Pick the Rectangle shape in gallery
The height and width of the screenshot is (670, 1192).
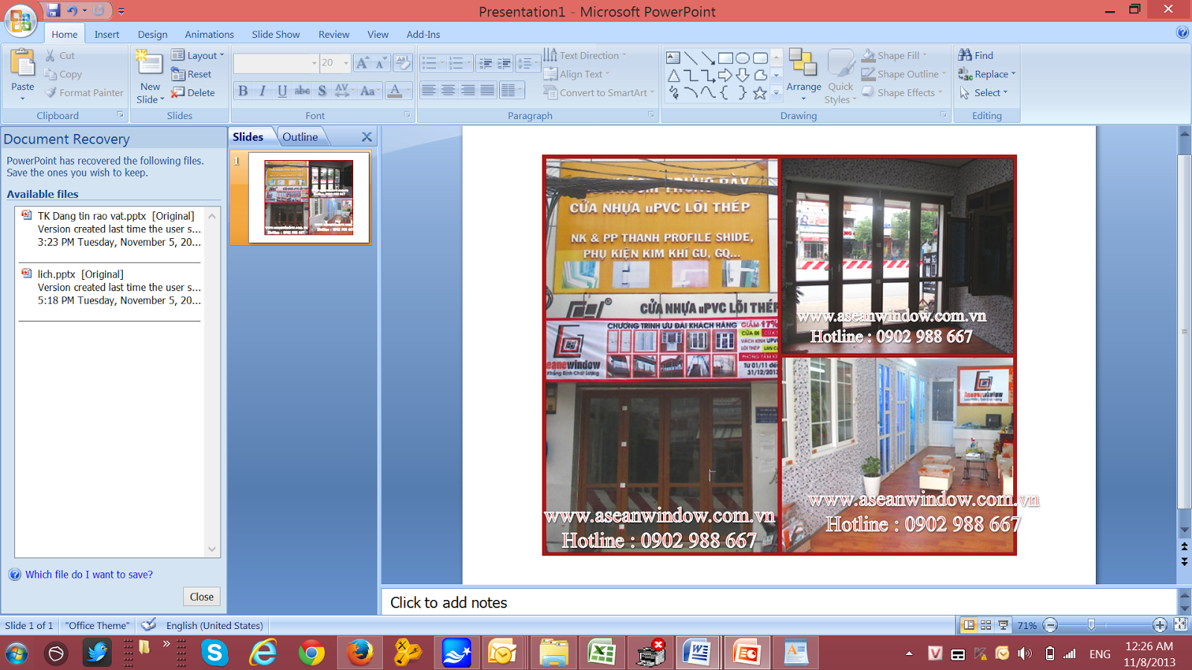point(725,57)
